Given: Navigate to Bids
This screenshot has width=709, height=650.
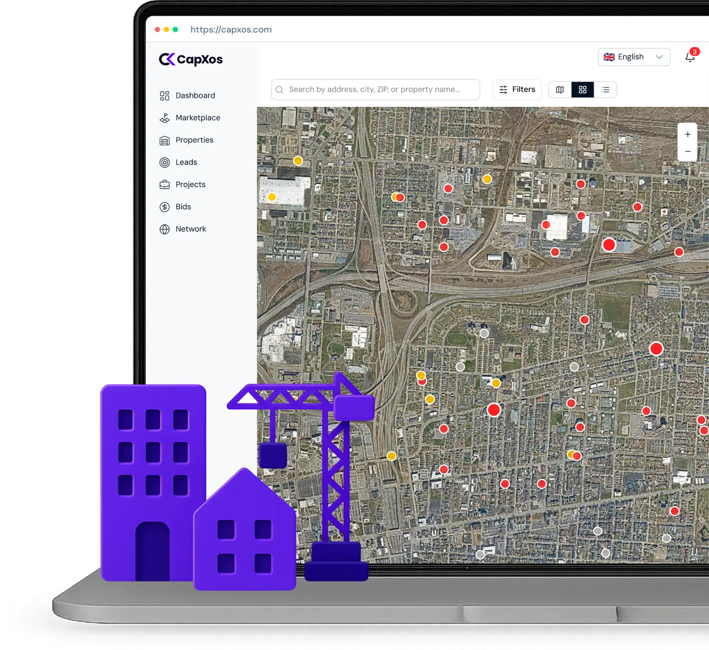Looking at the screenshot, I should click(175, 207).
